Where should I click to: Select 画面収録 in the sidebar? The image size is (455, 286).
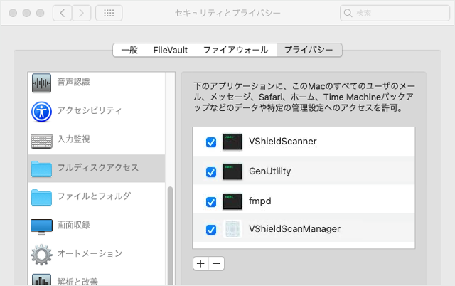(x=97, y=226)
